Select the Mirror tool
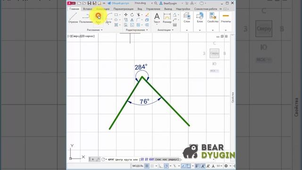Screen dimensions: 302x170 [x=132, y=20]
